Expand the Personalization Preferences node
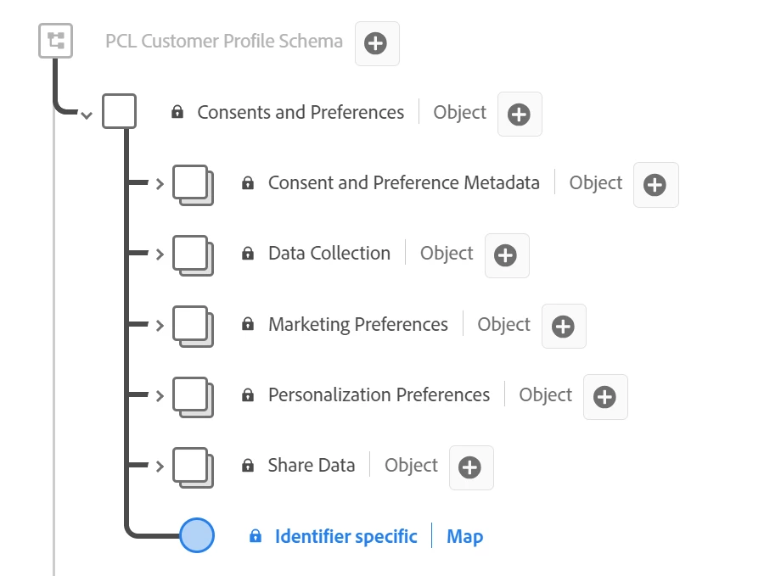This screenshot has width=781, height=576. [160, 396]
